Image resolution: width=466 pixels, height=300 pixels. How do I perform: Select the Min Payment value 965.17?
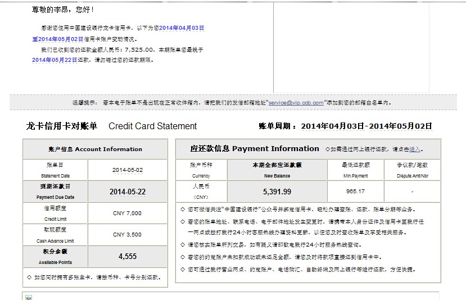coord(355,192)
